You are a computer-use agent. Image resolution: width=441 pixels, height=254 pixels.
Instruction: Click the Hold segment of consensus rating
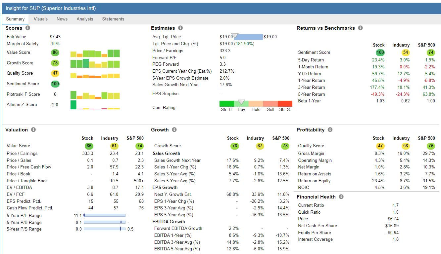coord(256,104)
